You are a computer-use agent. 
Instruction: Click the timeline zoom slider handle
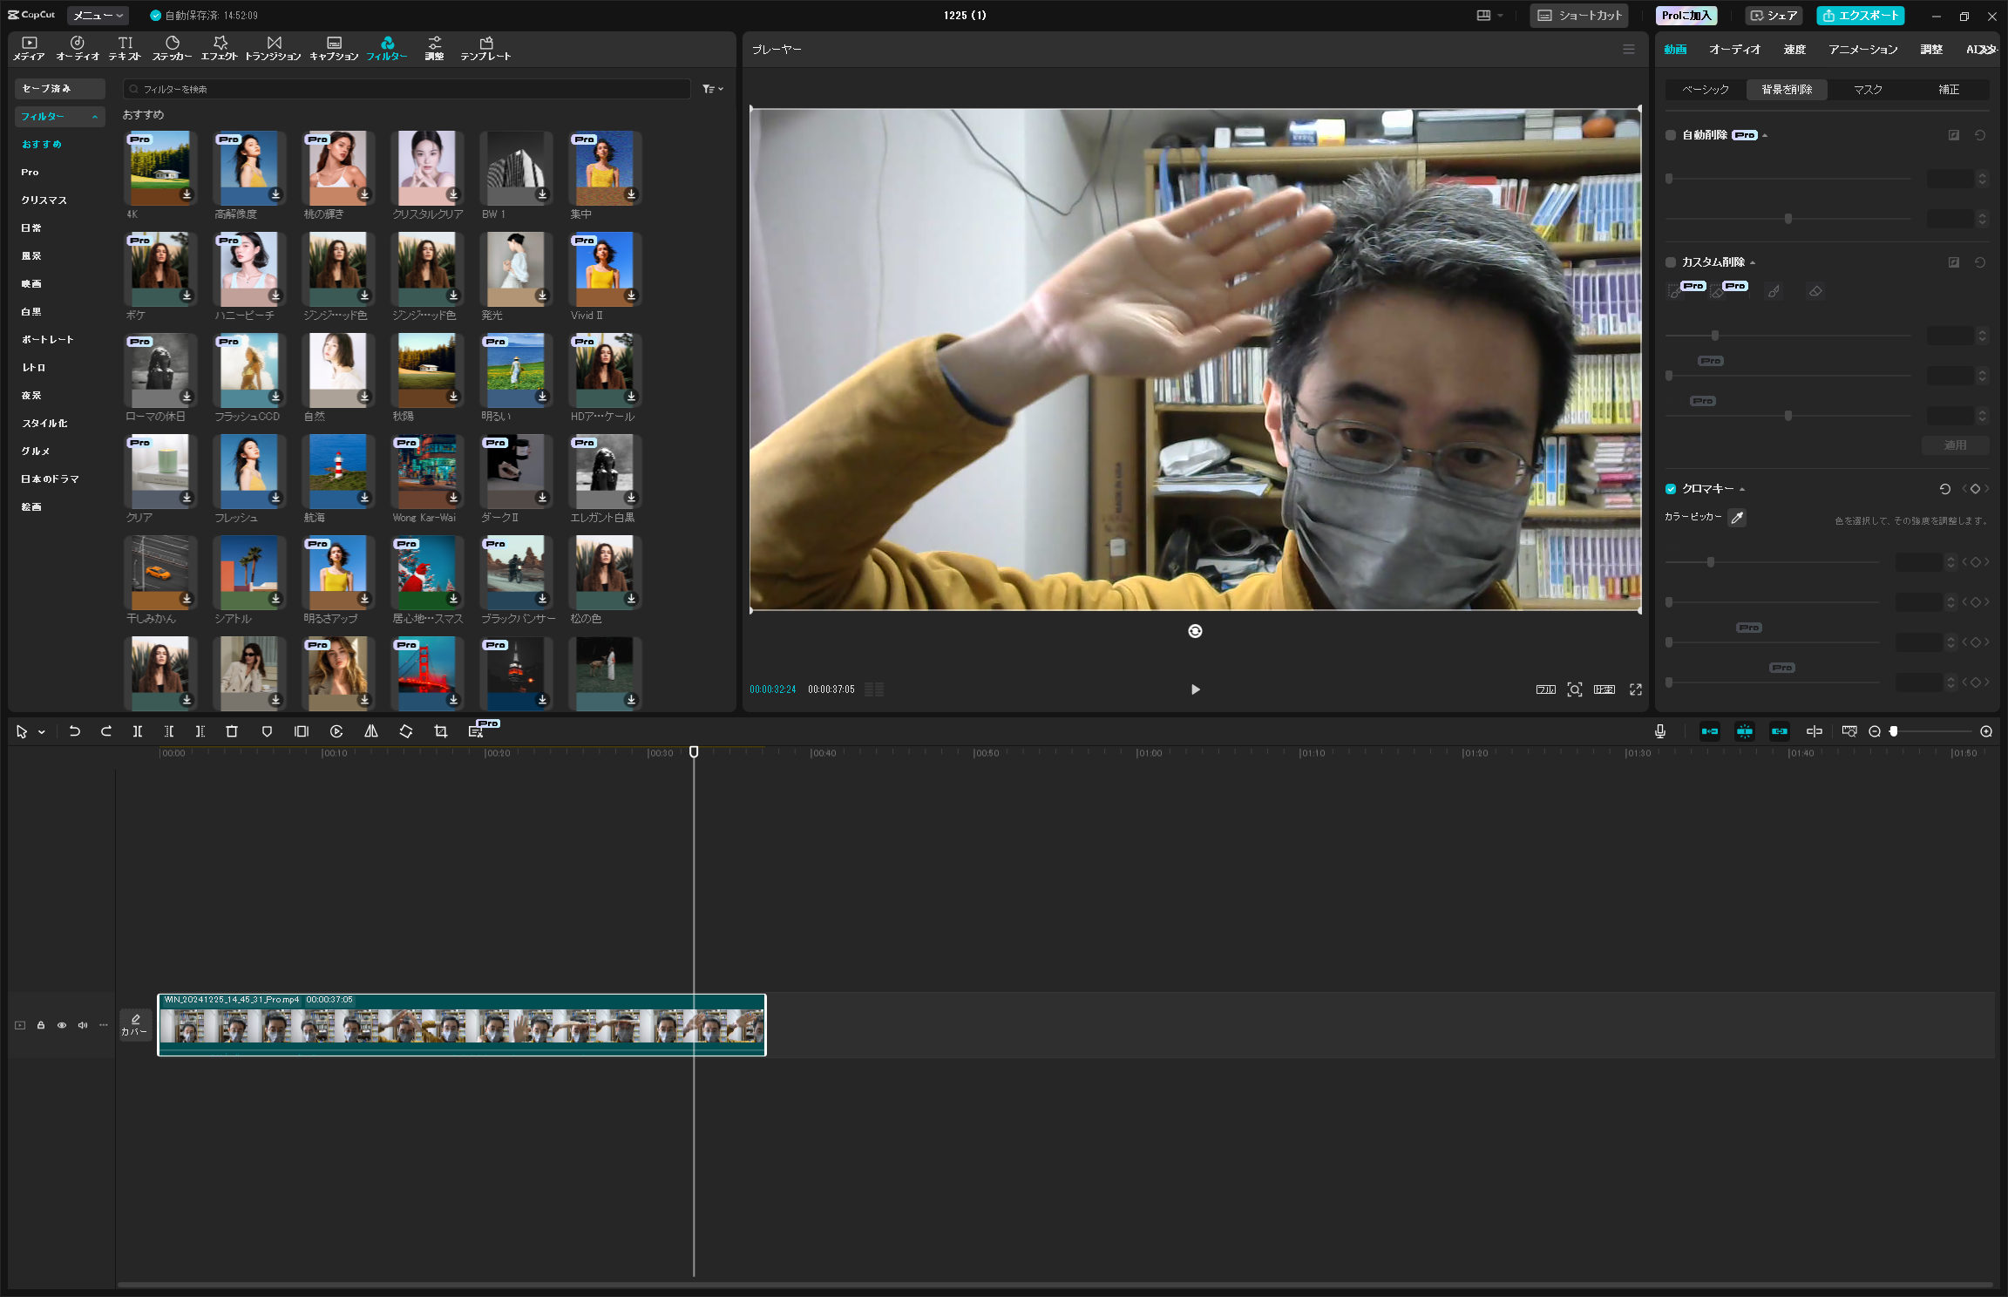click(x=1894, y=731)
